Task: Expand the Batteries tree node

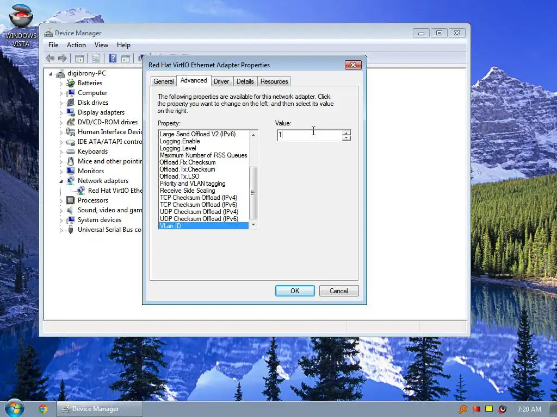Action: pyautogui.click(x=61, y=84)
